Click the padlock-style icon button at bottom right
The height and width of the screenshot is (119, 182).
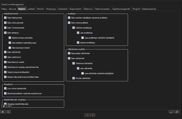[x=177, y=112]
